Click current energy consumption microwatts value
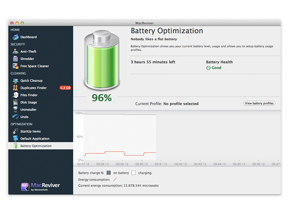Viewport: 288px width, 216px height. click(x=141, y=185)
